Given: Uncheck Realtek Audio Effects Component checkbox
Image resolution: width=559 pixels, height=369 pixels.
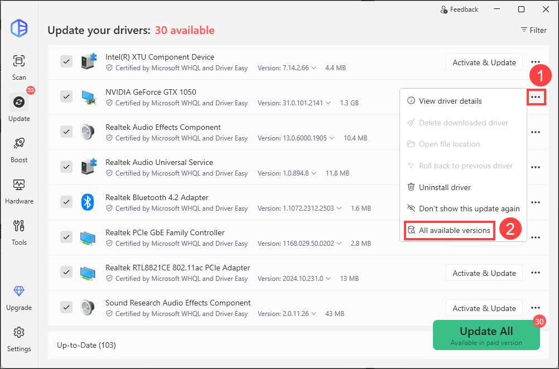Looking at the screenshot, I should click(66, 132).
